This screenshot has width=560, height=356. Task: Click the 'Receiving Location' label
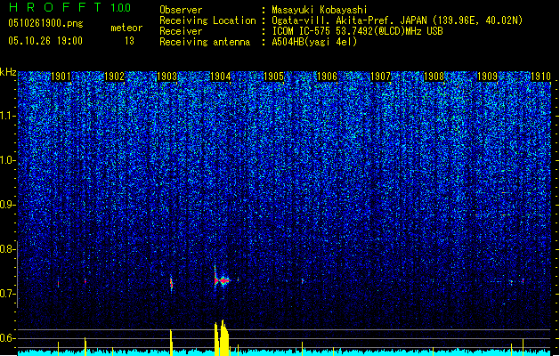click(207, 20)
